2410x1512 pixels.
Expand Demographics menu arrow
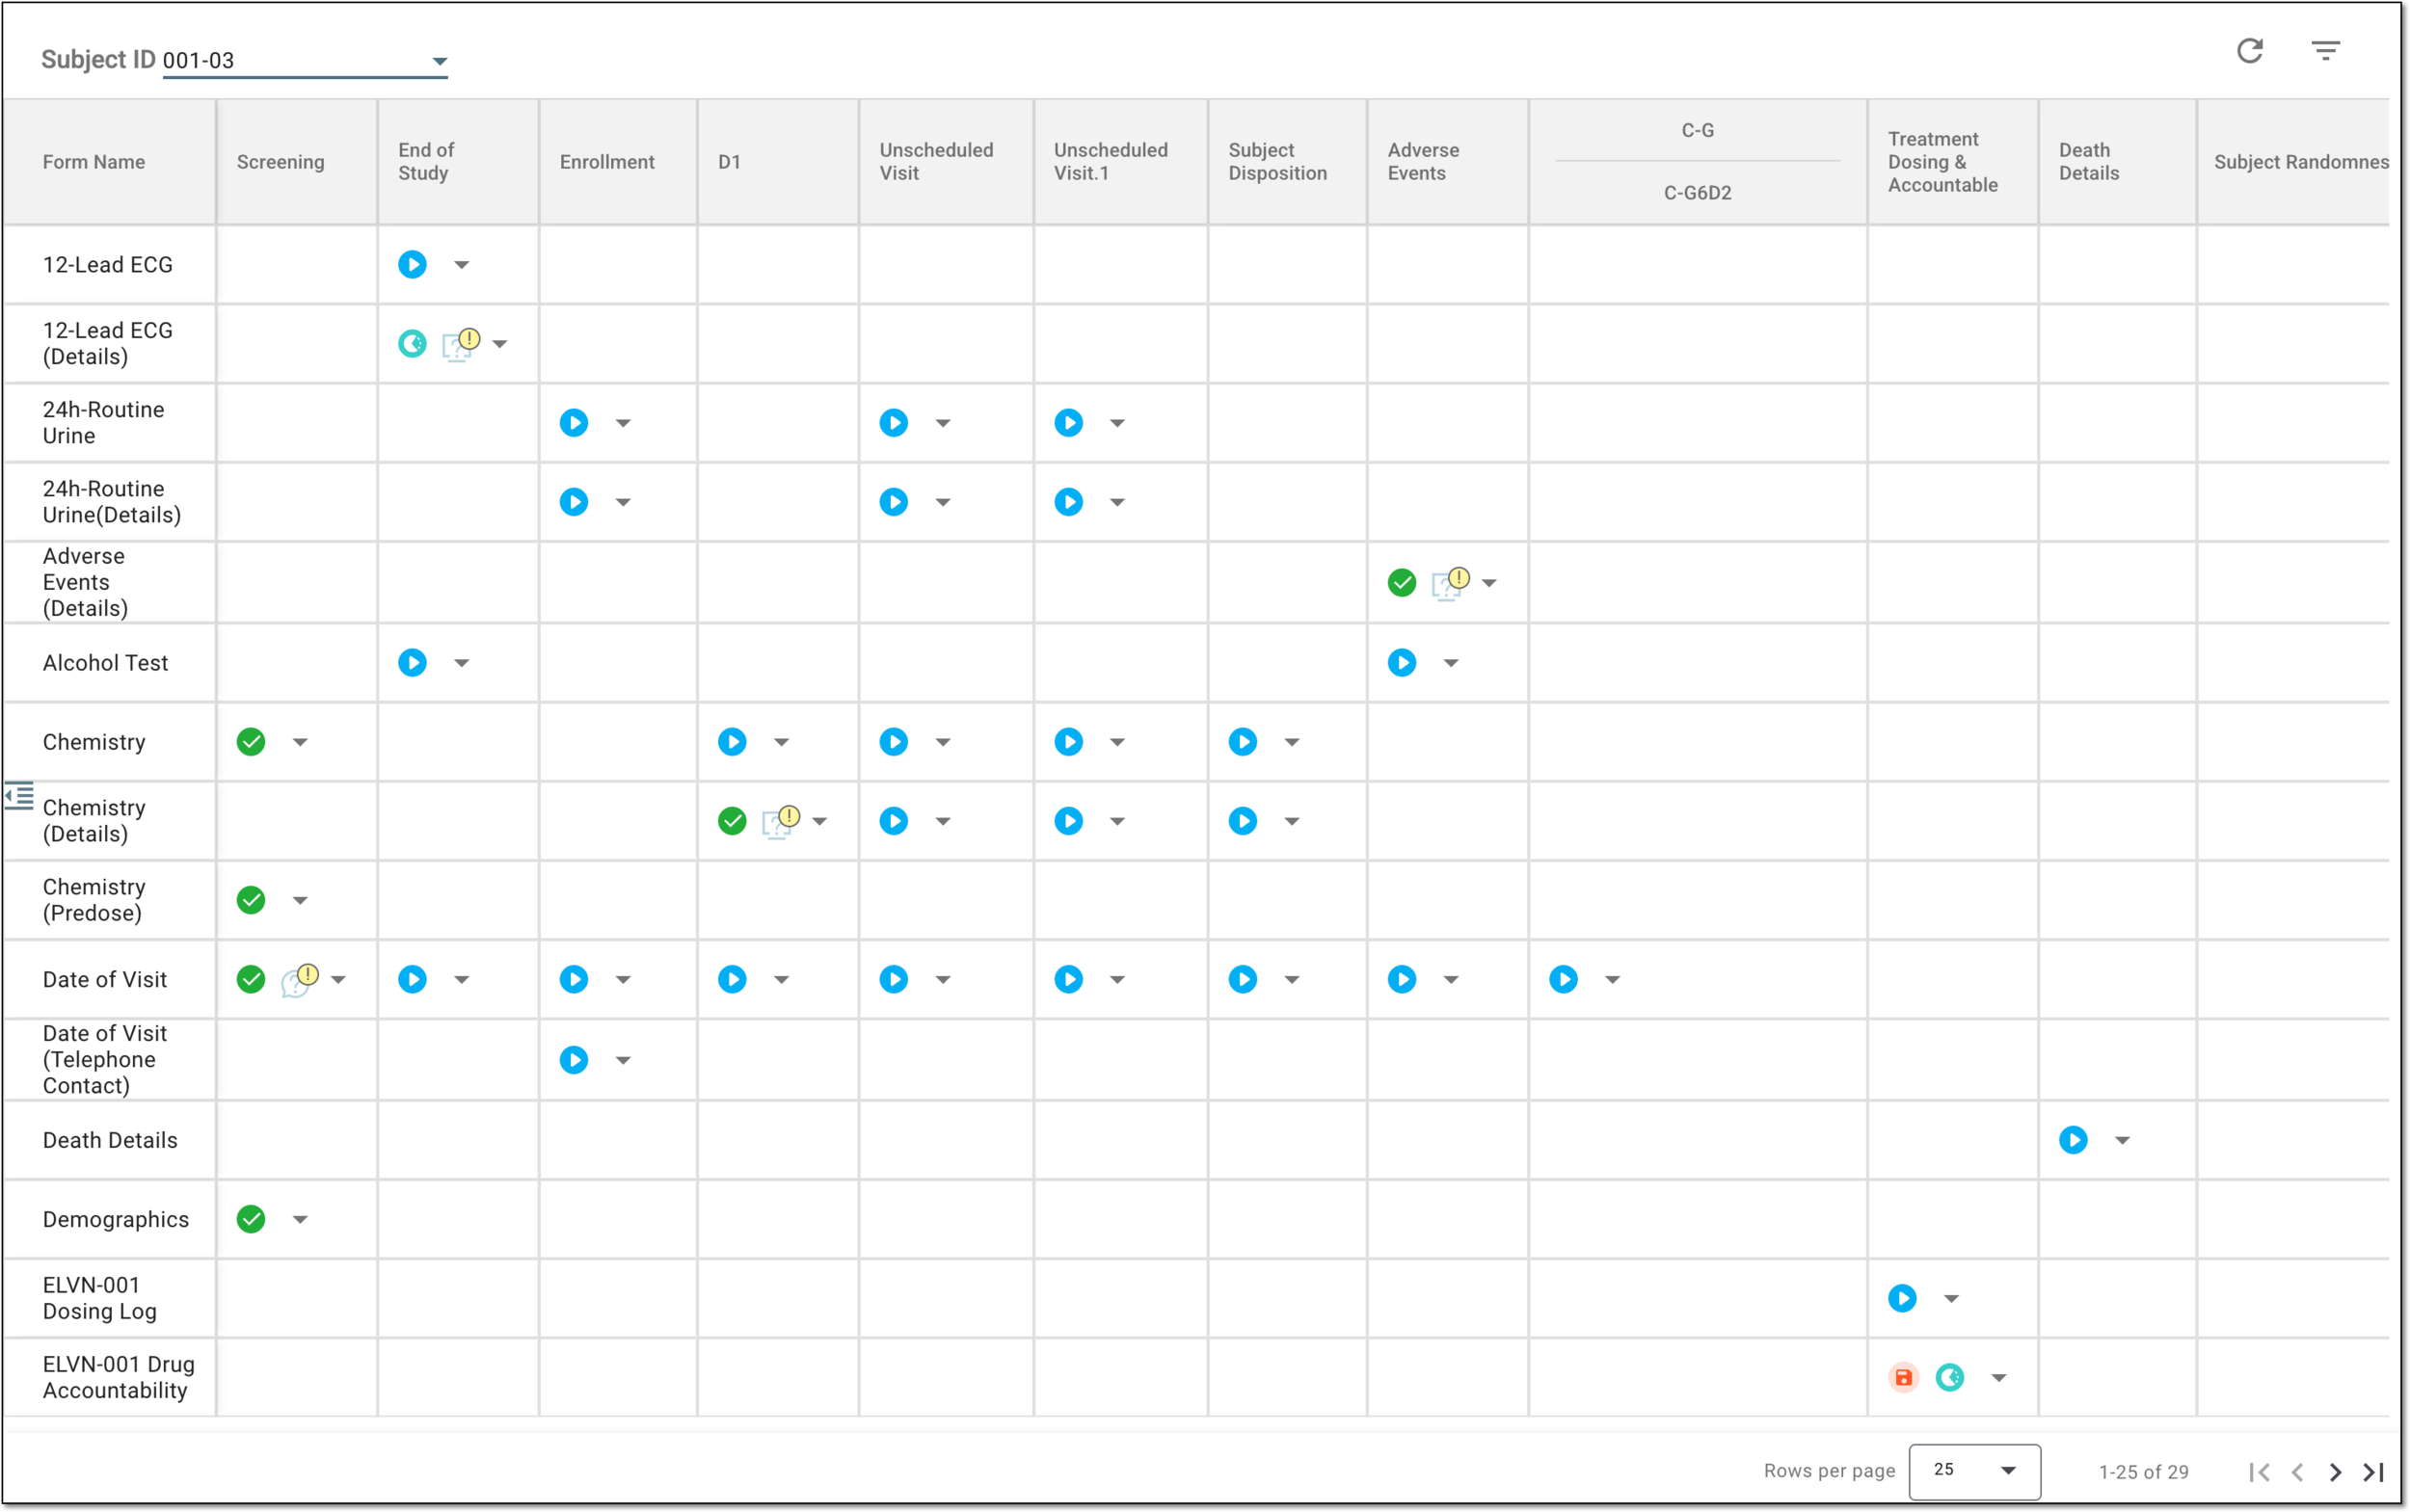pos(300,1220)
